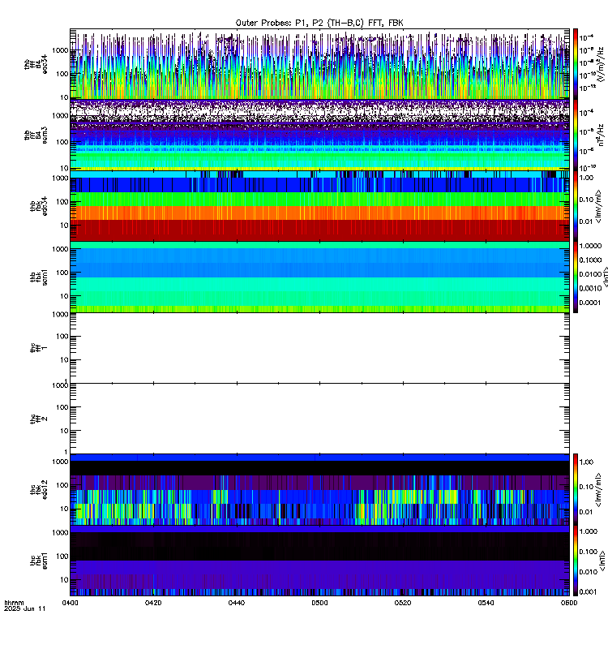The width and height of the screenshot is (608, 649).
Task: Click inside the thb fbk scm1 filter bank panel
Action: click(319, 277)
